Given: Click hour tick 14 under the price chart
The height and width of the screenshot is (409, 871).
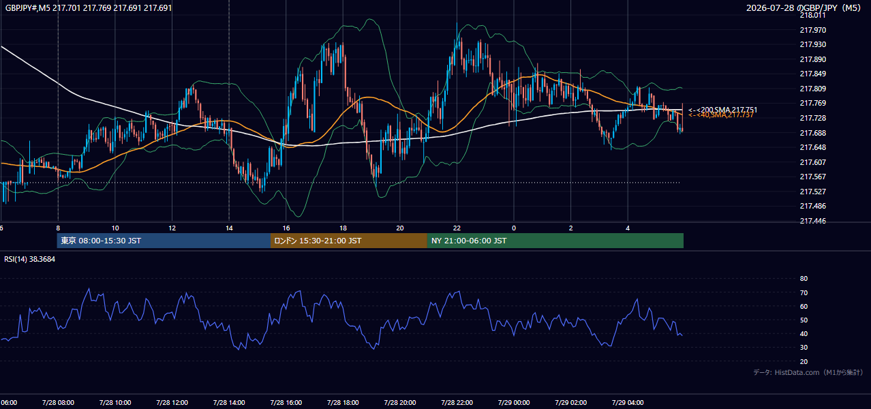Looking at the screenshot, I should click(x=229, y=228).
